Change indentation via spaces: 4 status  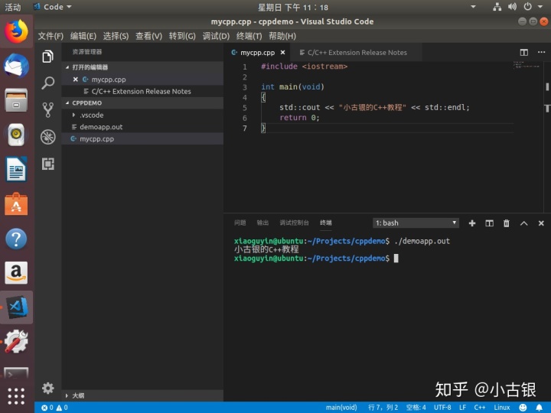tap(416, 408)
